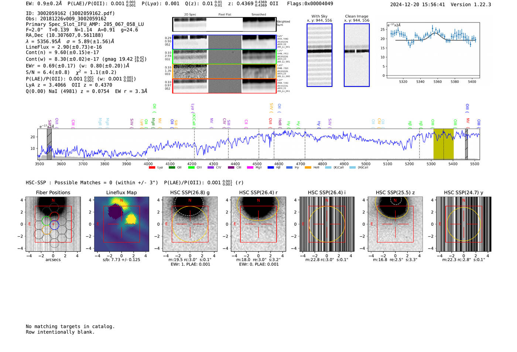Viewport: 517px width, 352px height.
Task: Select the Hβ blue legend swatch
Action: pyautogui.click(x=271, y=168)
